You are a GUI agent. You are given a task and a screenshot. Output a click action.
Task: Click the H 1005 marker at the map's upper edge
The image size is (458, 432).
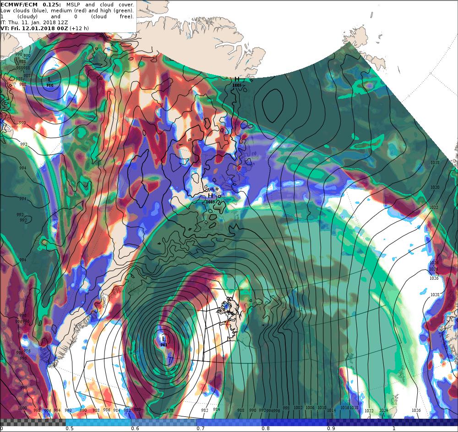pyautogui.click(x=237, y=82)
